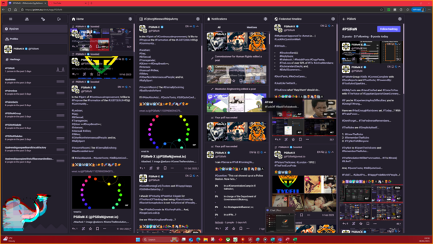This screenshot has height=244, width=433.
Task: Select the All tab in Notifications
Action: pyautogui.click(x=219, y=27)
